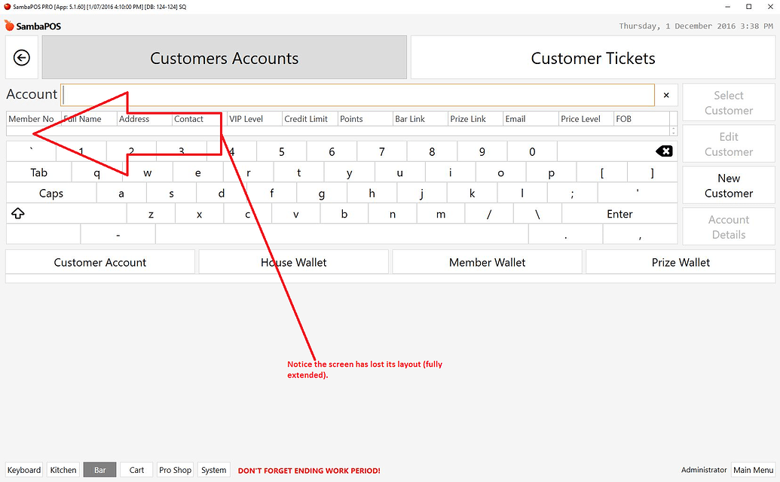Viewport: 780px width, 482px height.
Task: Select the Customers Accounts tab
Action: (x=224, y=57)
